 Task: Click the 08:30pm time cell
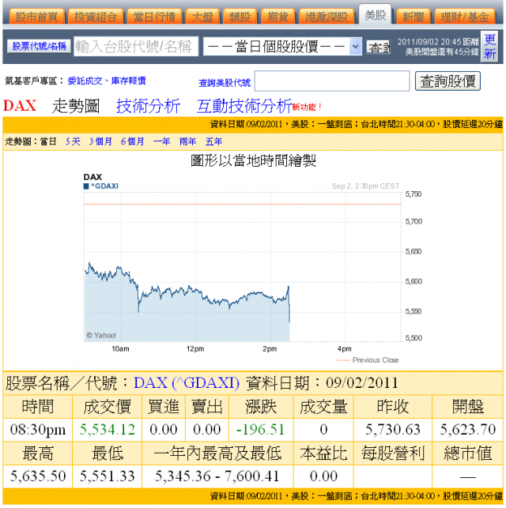38,430
